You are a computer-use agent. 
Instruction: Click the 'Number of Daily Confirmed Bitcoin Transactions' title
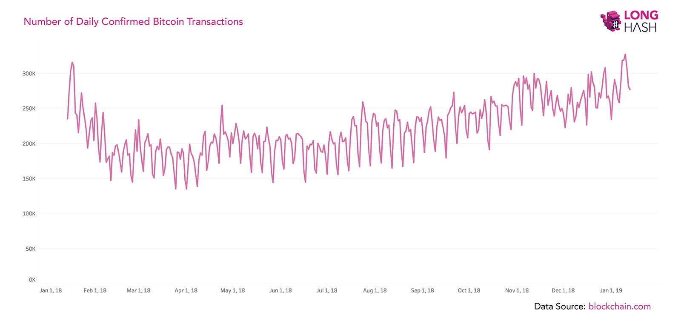[133, 22]
